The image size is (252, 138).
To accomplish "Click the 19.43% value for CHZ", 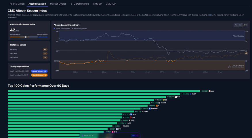I will click(x=108, y=132).
